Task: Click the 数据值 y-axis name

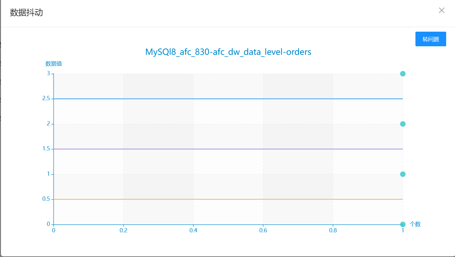Action: point(54,64)
